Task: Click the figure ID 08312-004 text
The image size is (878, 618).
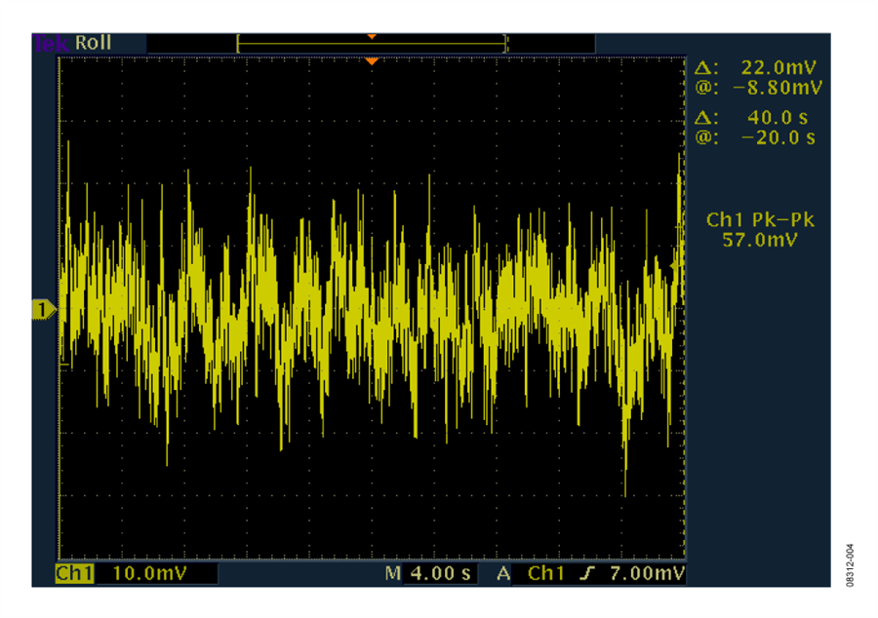Action: coord(850,564)
